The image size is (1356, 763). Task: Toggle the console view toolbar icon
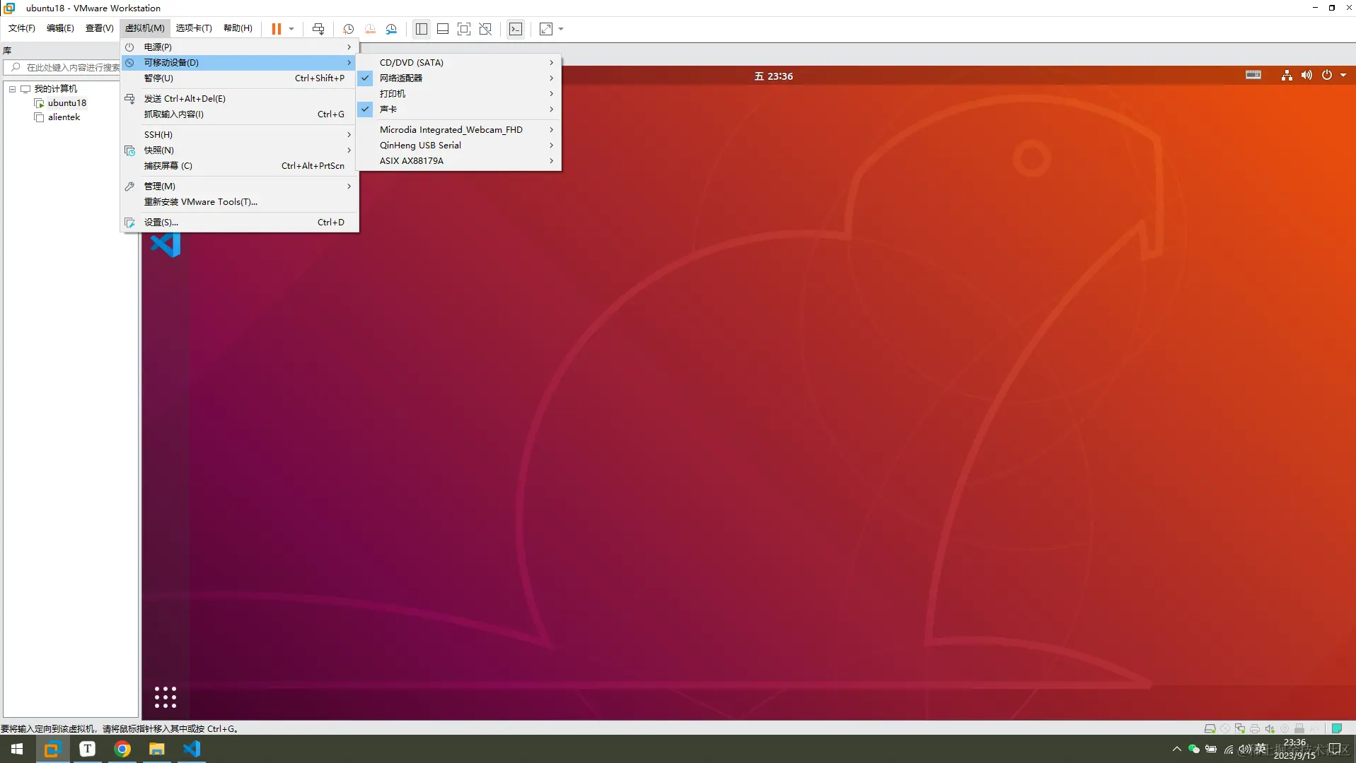tap(516, 29)
